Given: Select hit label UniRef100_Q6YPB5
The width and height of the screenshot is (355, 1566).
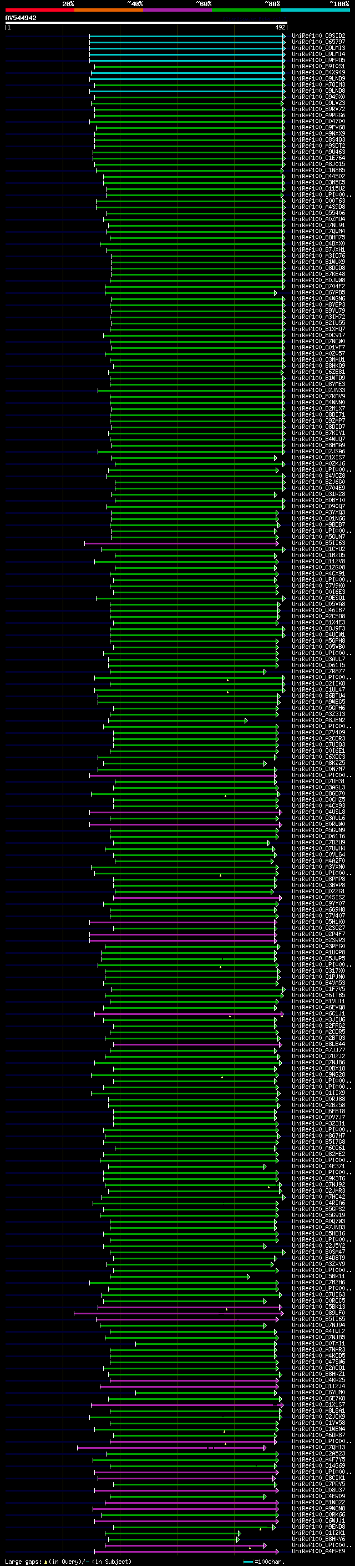Looking at the screenshot, I should tap(318, 292).
